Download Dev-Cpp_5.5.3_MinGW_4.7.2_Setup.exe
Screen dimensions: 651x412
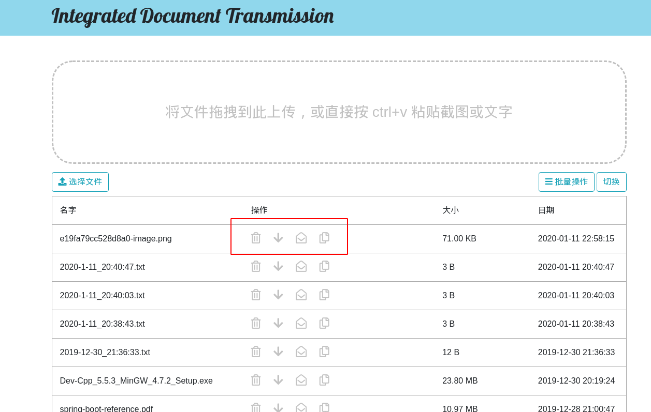click(x=278, y=380)
